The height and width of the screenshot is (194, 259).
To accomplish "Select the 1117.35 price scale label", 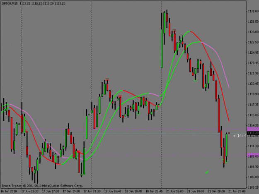I will pos(253,105).
